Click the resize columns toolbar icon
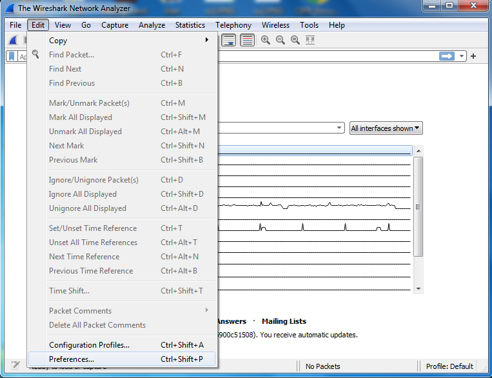Image resolution: width=492 pixels, height=378 pixels. pos(310,40)
